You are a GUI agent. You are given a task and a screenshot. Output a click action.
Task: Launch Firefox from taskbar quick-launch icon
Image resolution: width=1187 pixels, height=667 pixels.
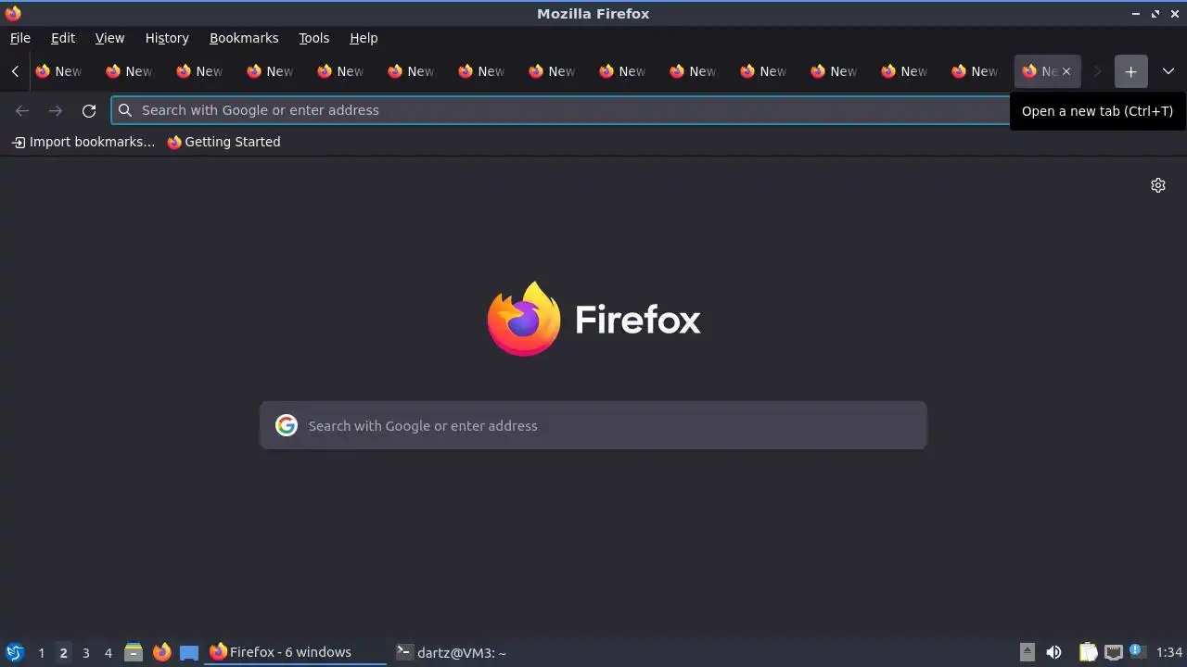[x=162, y=652]
